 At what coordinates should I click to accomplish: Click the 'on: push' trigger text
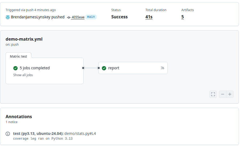click(12, 45)
